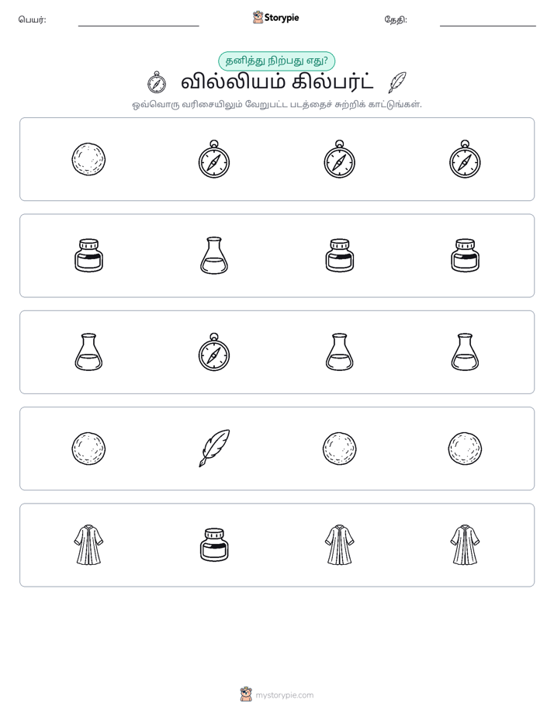Click the ink bottle among the robes
The image size is (554, 717).
pos(214,545)
